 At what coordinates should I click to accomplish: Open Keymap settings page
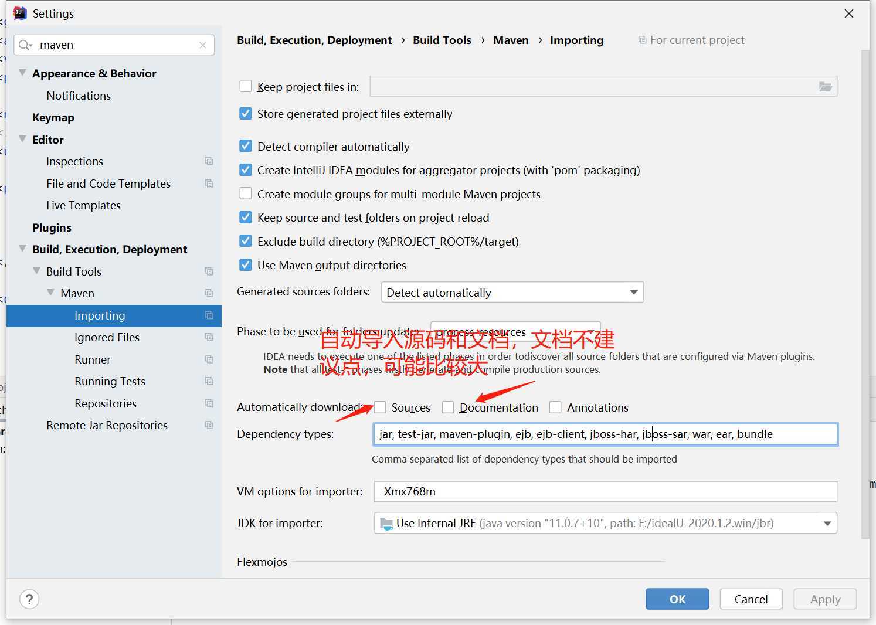click(53, 117)
